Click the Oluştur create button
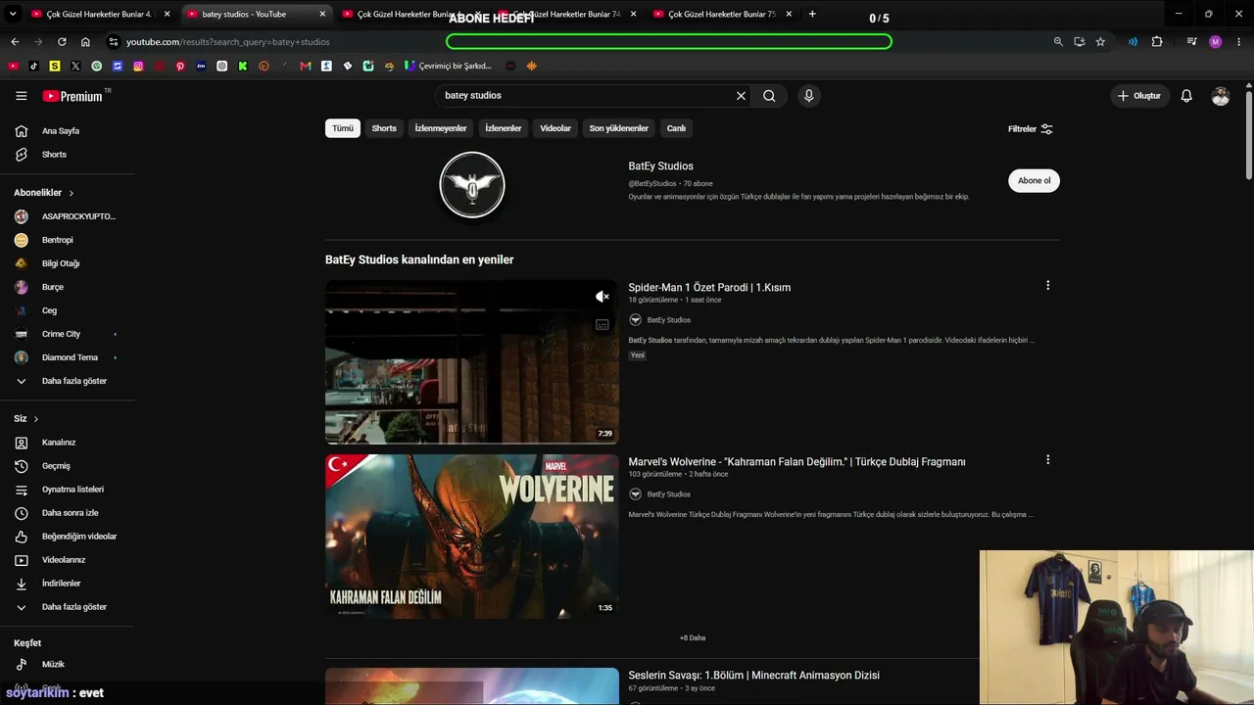Viewport: 1254px width, 705px height. (1139, 96)
